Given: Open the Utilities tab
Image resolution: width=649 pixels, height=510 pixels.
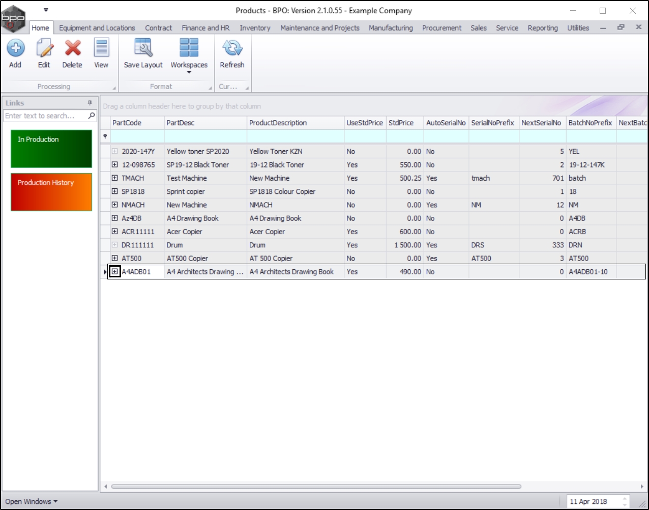Looking at the screenshot, I should tap(578, 28).
